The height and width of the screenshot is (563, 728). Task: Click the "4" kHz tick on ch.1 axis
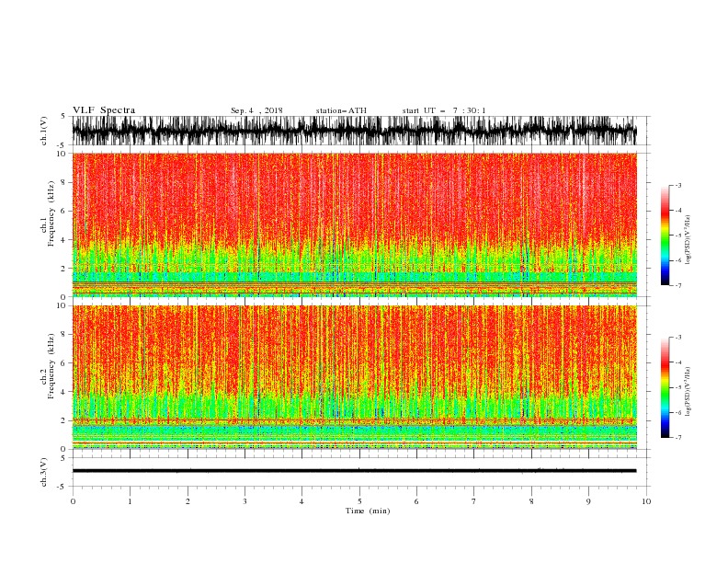[63, 240]
